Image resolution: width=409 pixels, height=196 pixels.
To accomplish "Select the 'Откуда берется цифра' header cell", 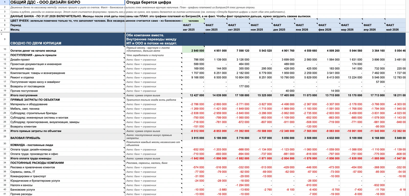I will tap(154, 2).
